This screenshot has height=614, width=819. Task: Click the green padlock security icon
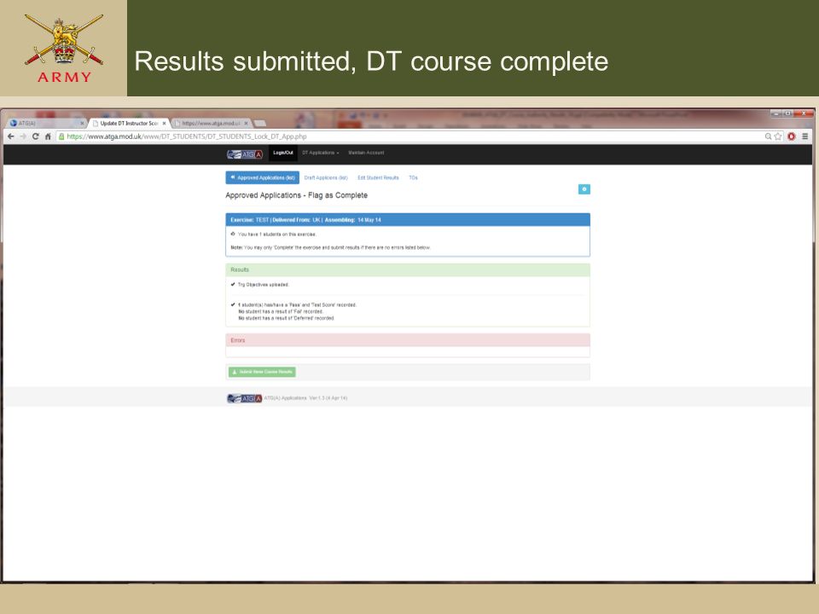pos(61,136)
